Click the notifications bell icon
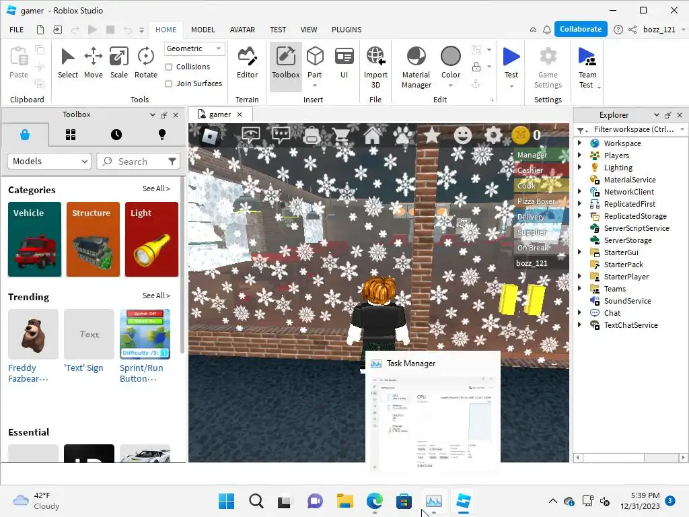 coord(546,30)
